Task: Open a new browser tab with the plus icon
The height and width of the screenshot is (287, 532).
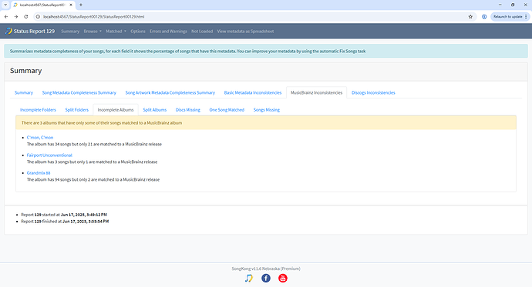Action: click(x=81, y=5)
